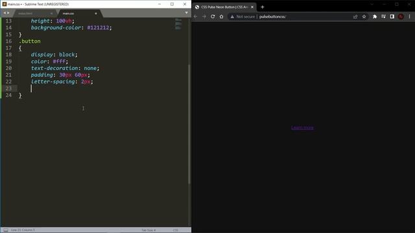
Task: Click the browser back arrow
Action: click(196, 17)
